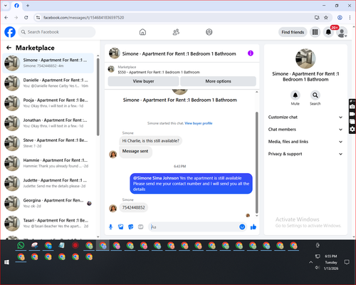356x285 pixels.
Task: Search in conversation using the magnifier icon
Action: click(x=315, y=95)
